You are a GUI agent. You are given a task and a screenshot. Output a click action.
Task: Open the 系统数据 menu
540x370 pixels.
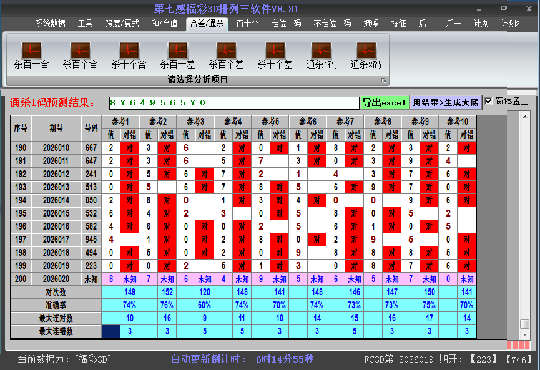(x=49, y=22)
